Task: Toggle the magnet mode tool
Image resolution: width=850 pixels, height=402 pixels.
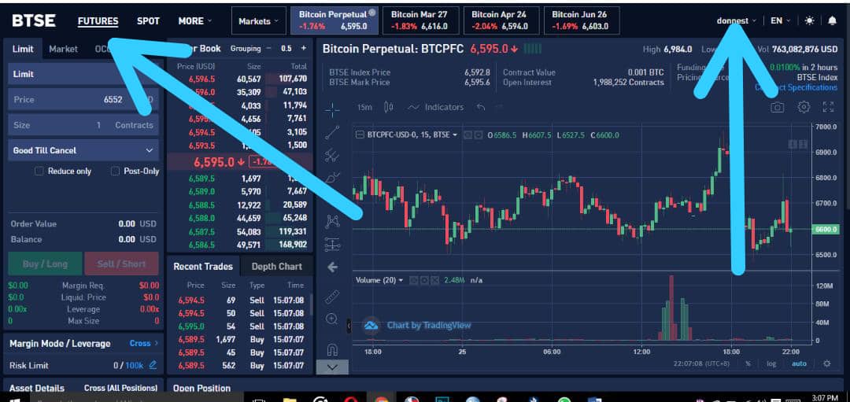Action: [x=332, y=349]
